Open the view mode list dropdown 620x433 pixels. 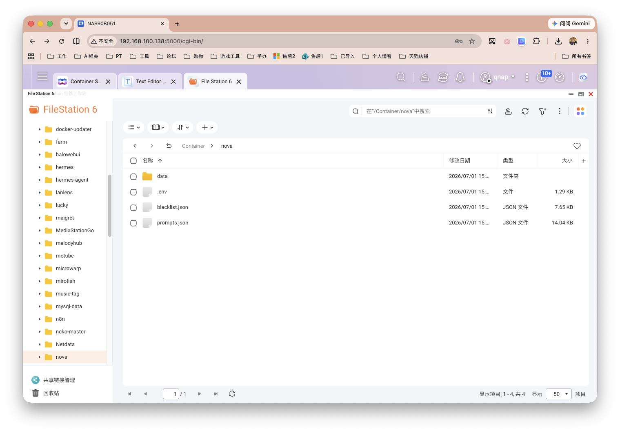pos(133,127)
